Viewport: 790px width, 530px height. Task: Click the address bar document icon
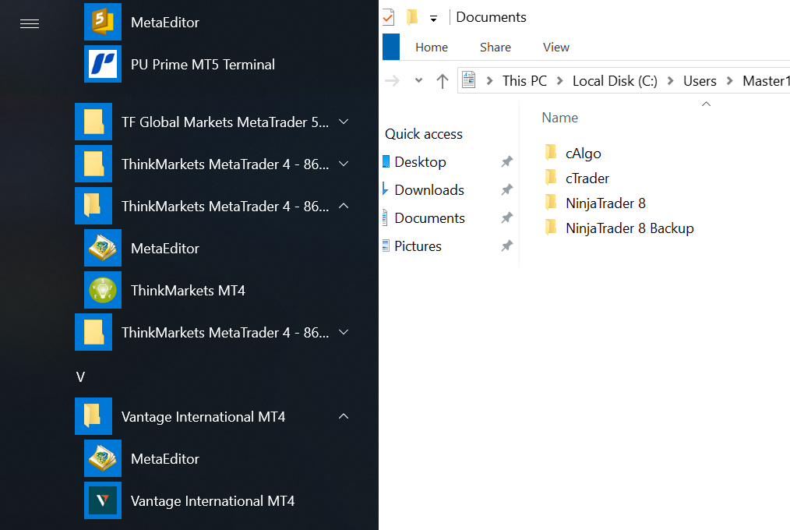tap(469, 80)
